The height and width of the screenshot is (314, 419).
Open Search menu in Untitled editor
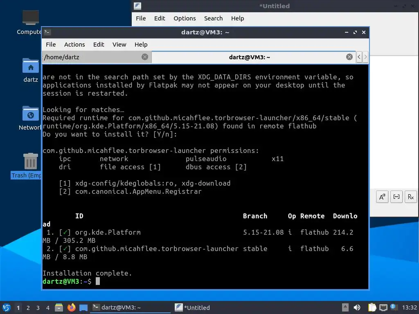point(213,18)
